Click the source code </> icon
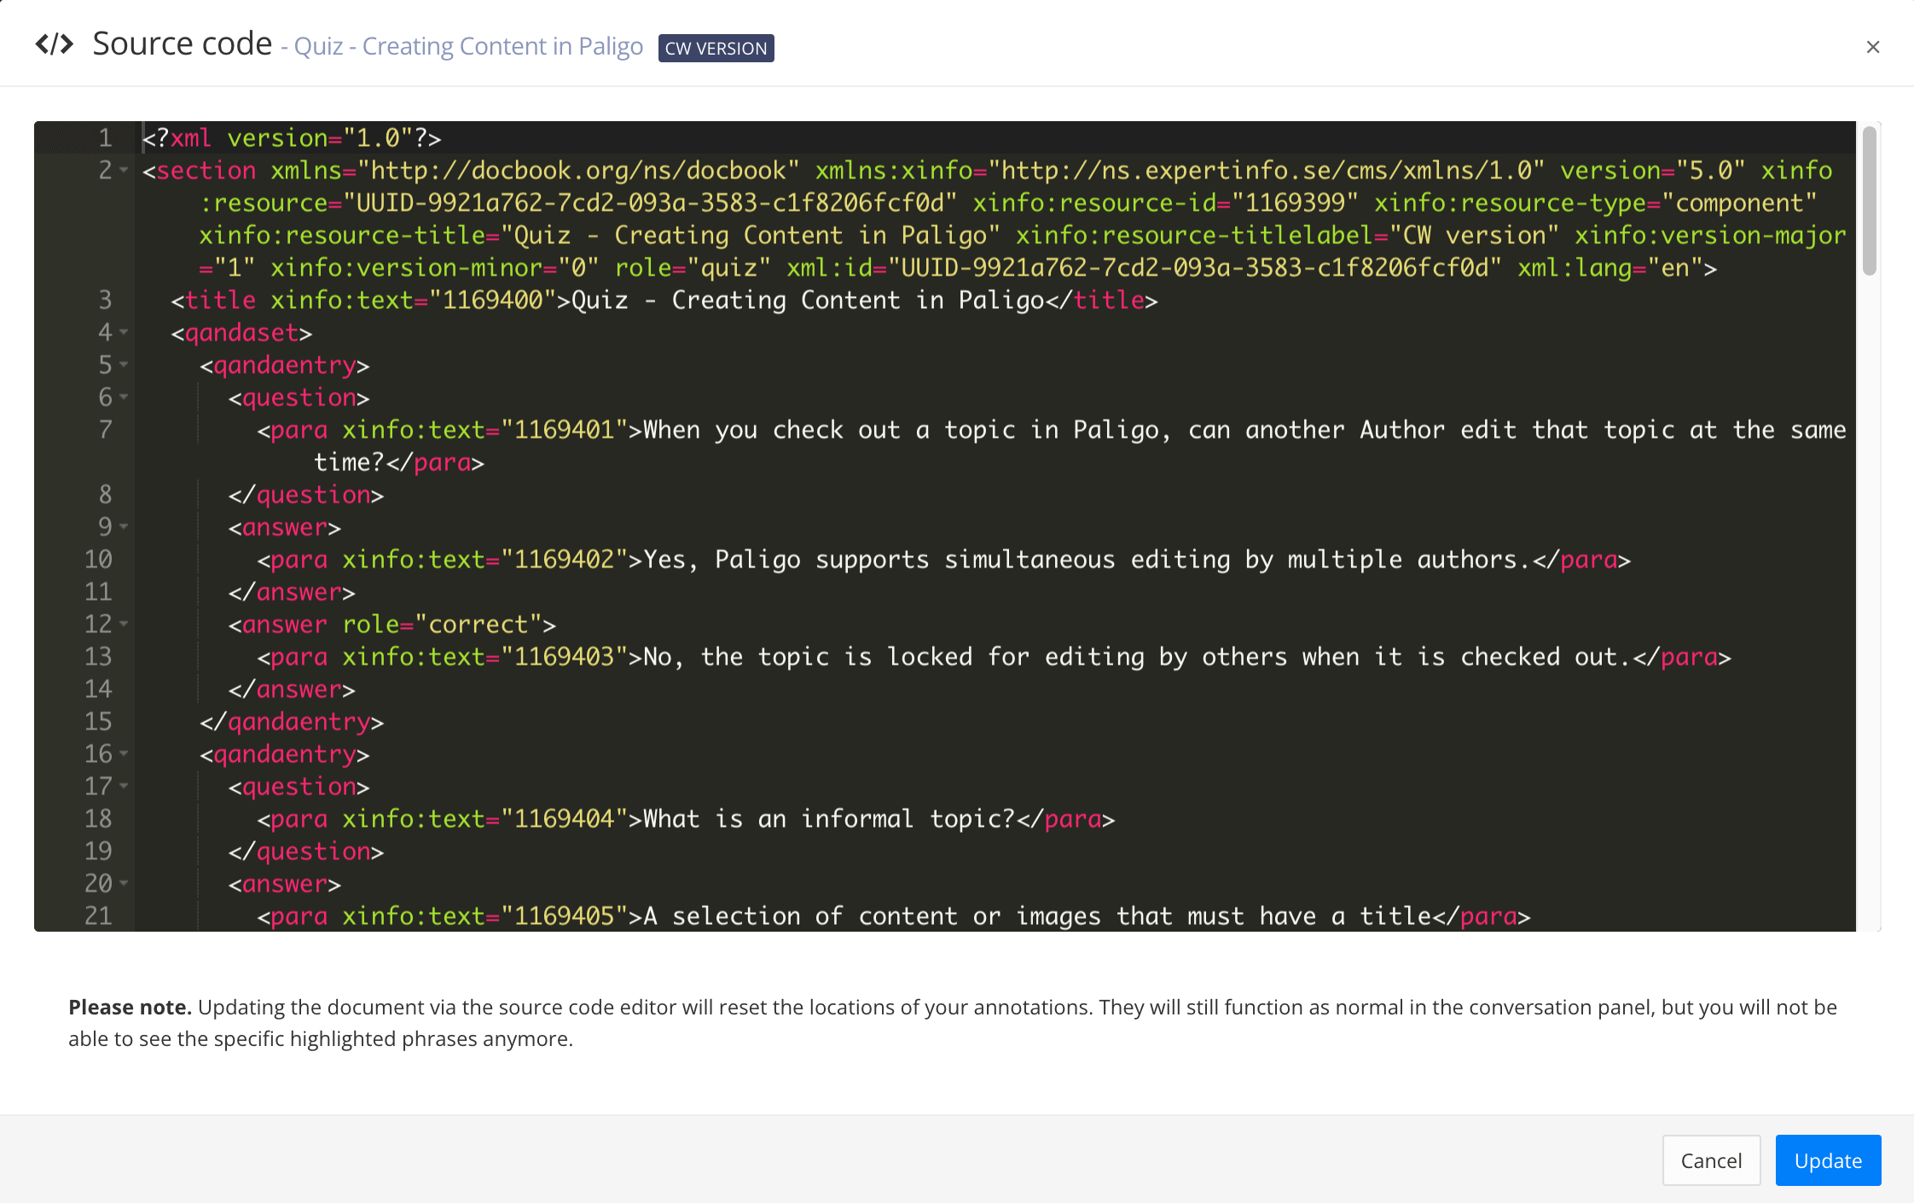The height and width of the screenshot is (1203, 1914). point(55,43)
